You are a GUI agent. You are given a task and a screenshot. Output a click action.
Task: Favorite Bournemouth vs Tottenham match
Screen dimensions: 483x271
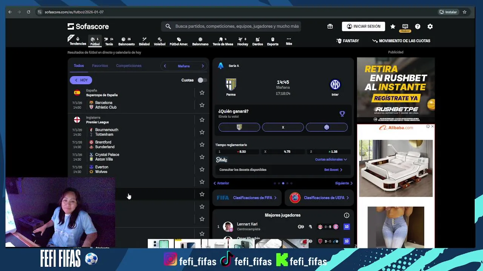coord(202,132)
